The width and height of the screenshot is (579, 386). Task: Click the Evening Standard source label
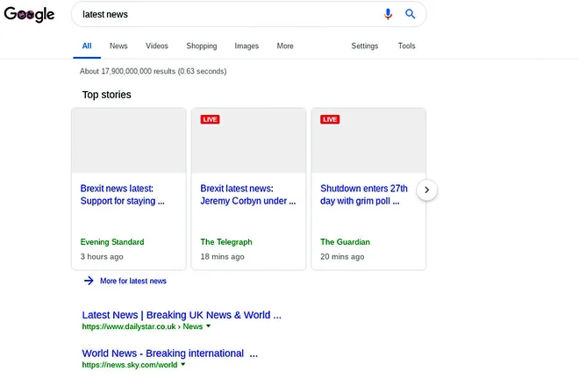(x=112, y=242)
